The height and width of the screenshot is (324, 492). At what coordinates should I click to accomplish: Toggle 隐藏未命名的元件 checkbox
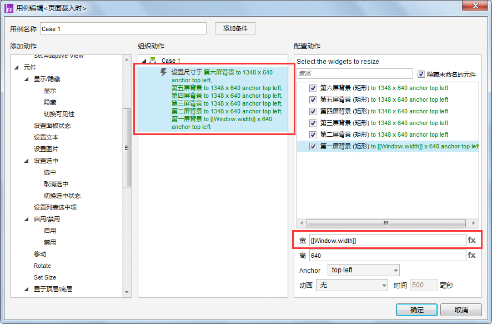pyautogui.click(x=421, y=74)
